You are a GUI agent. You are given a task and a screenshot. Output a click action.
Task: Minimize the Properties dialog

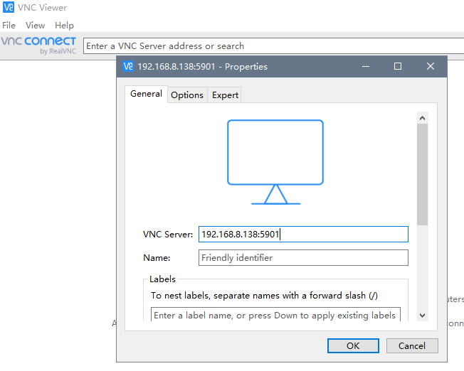[366, 66]
